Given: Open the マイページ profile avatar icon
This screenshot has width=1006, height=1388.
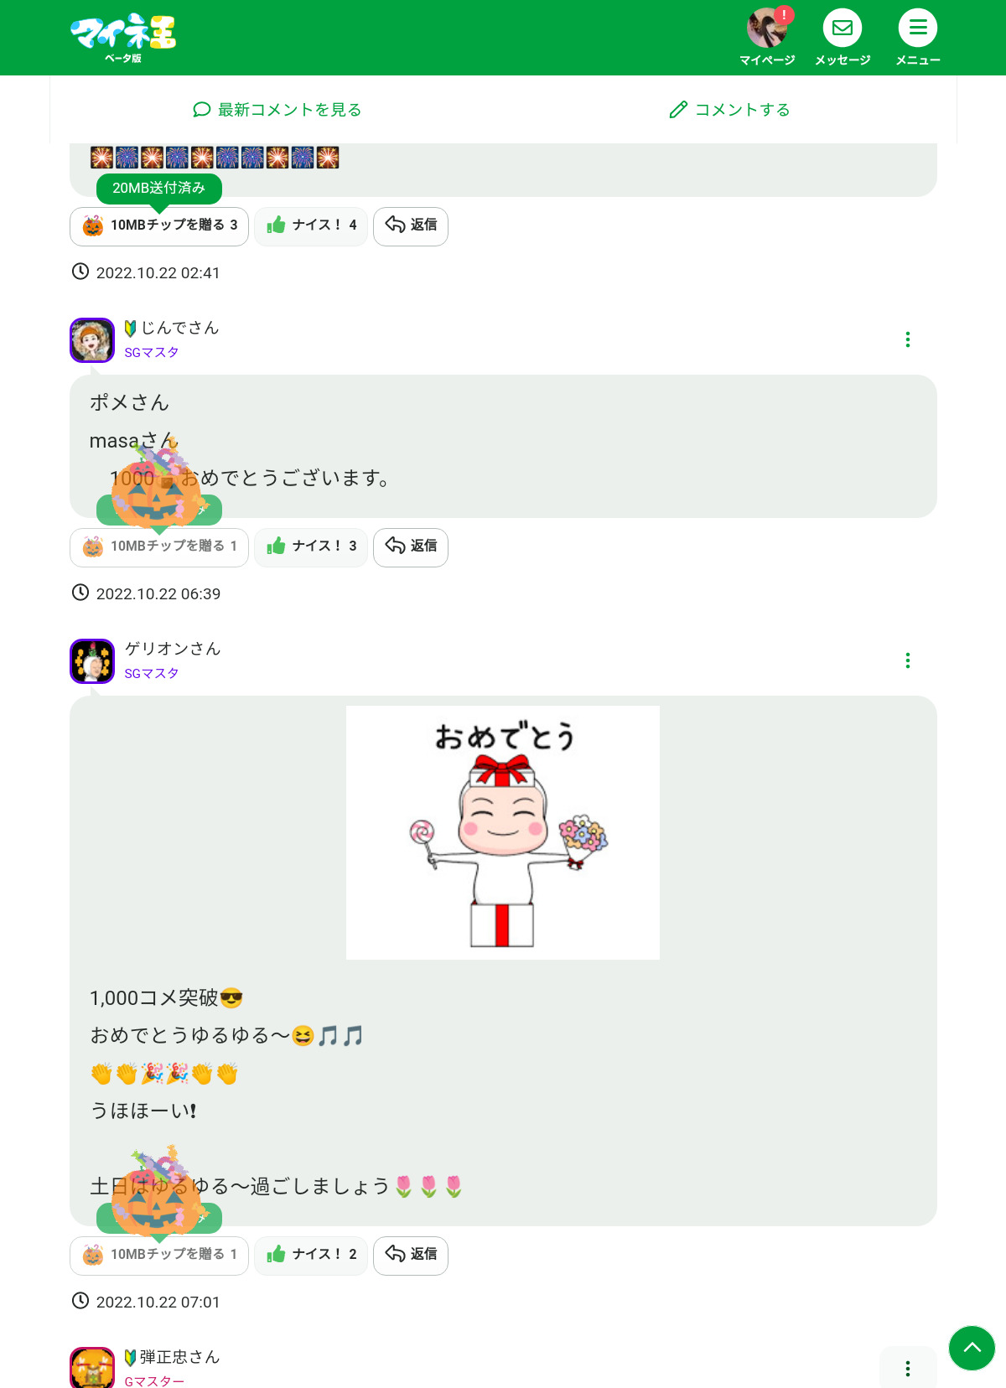Looking at the screenshot, I should [x=767, y=28].
